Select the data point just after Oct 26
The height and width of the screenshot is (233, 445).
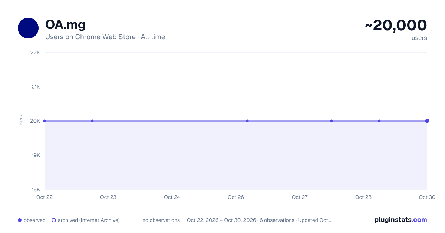(247, 121)
